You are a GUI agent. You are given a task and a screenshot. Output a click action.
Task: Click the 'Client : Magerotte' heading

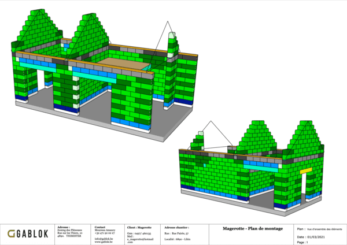139,228
